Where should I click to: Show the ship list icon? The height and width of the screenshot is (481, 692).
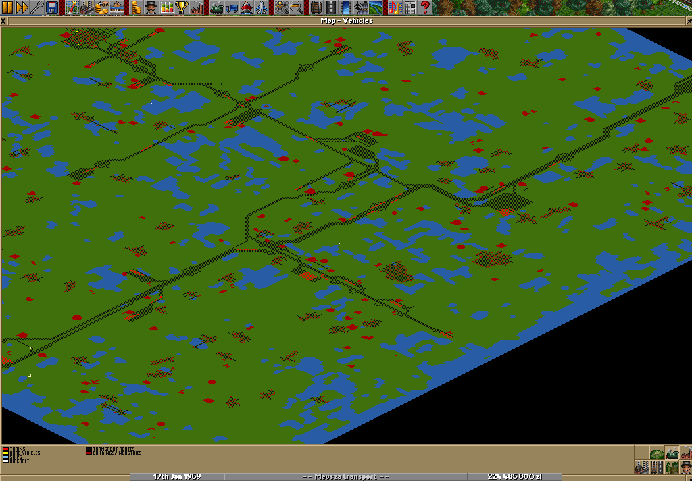point(246,7)
